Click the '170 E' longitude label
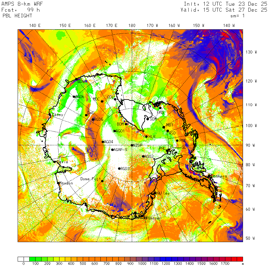The image size is (269, 269). tap(112, 26)
